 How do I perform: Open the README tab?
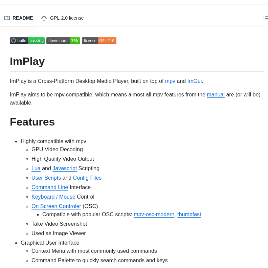pos(19,18)
